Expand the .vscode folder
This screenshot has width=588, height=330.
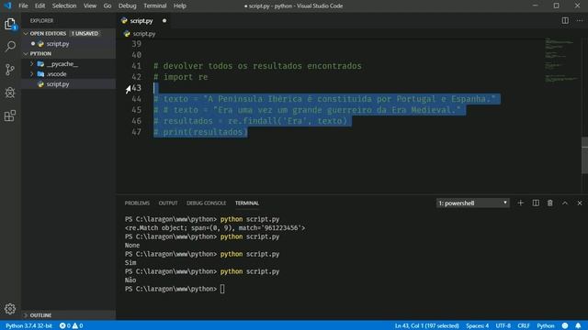[x=32, y=74]
